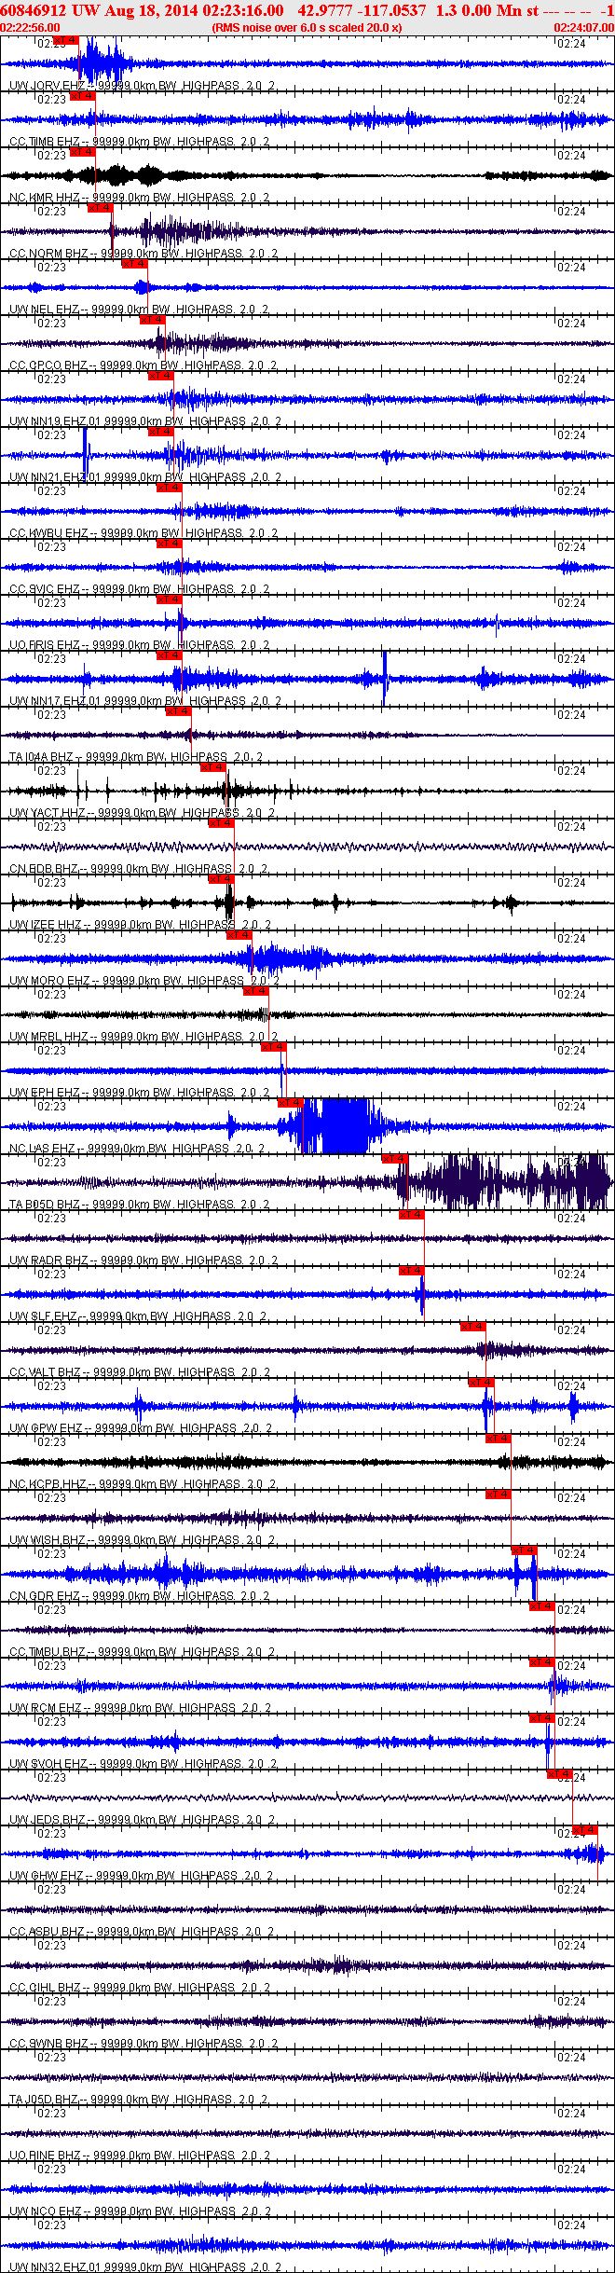Select the UW GHW EHZ station label
Viewport: 615px width, 2273px height.
tap(46, 1876)
